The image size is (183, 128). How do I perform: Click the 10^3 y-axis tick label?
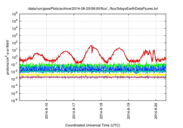tap(15, 36)
